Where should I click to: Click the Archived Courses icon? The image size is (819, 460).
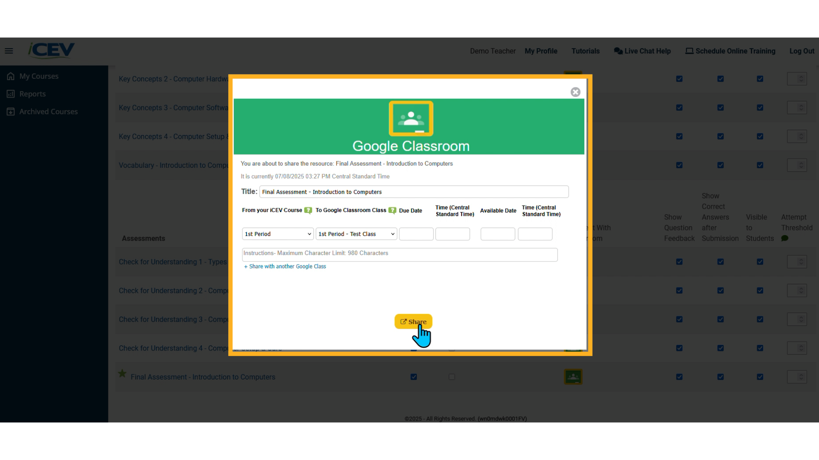point(11,112)
